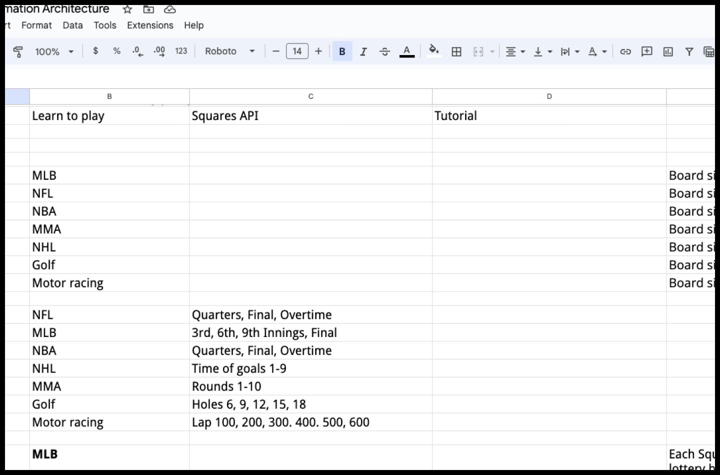Click the table views icon at toolbar end
Image resolution: width=720 pixels, height=475 pixels.
coord(709,51)
